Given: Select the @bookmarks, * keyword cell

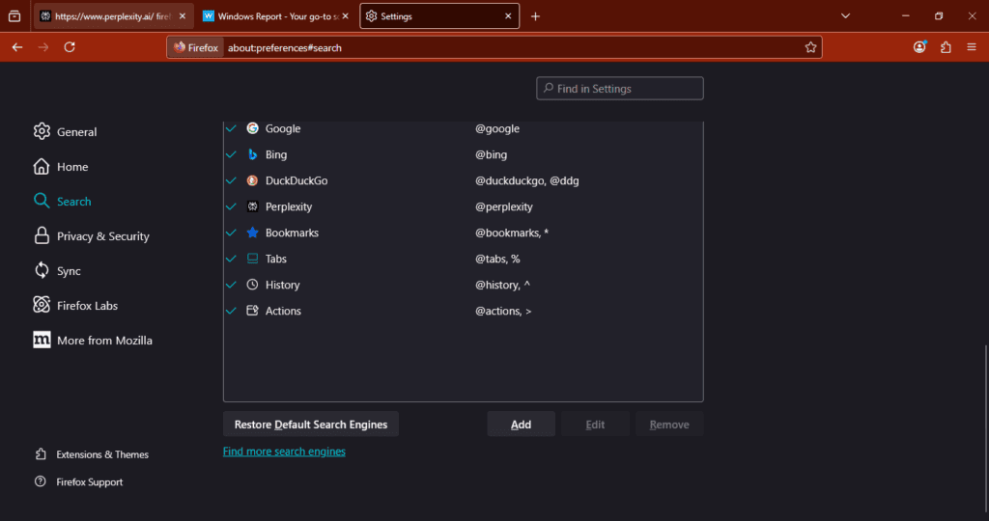Looking at the screenshot, I should click(512, 233).
